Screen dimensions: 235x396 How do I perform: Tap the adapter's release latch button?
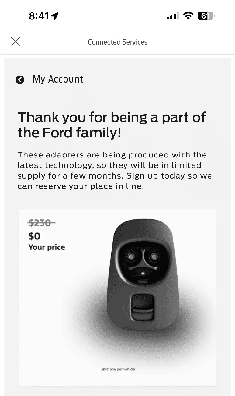point(142,308)
